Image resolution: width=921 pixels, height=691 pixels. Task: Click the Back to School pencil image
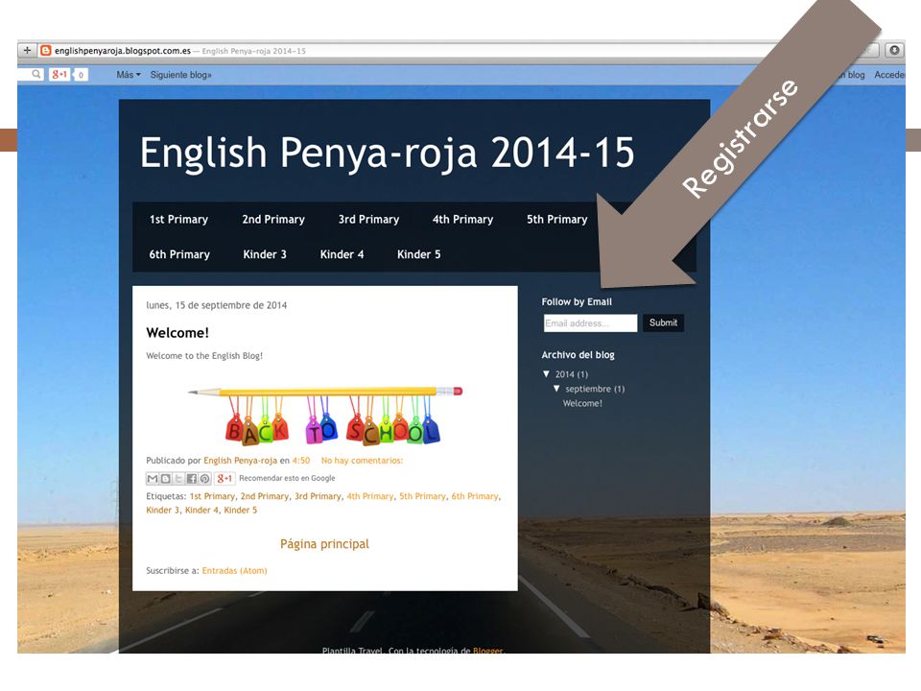pos(325,415)
